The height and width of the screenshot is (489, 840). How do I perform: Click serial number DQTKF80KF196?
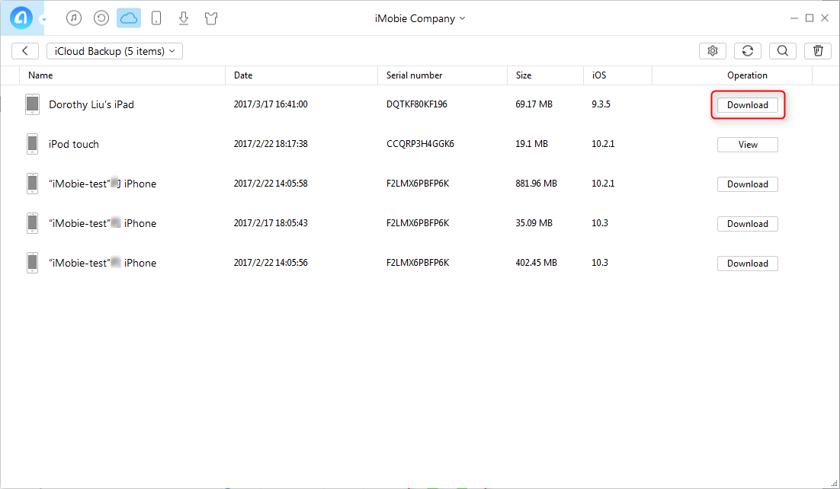(417, 104)
